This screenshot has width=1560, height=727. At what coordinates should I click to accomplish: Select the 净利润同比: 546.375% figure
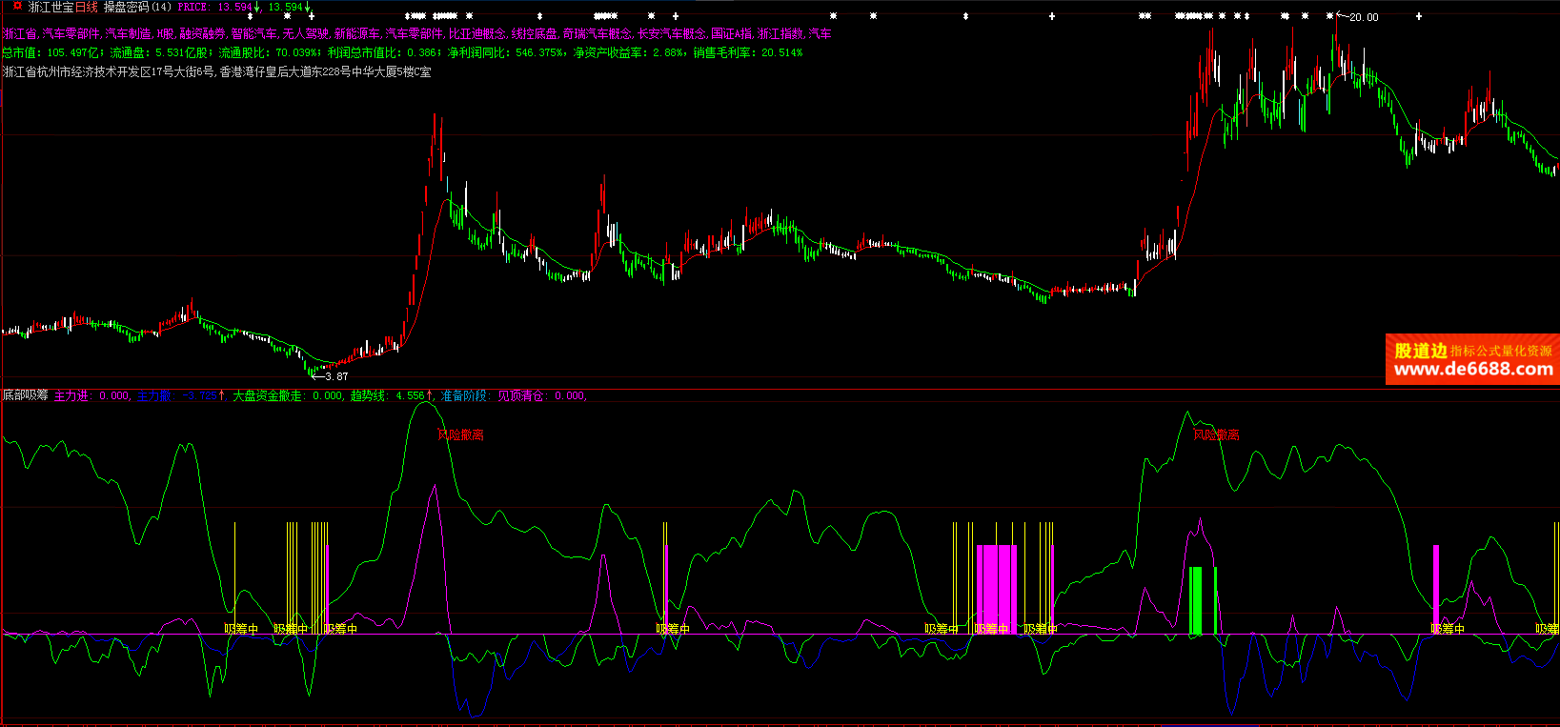pyautogui.click(x=505, y=52)
